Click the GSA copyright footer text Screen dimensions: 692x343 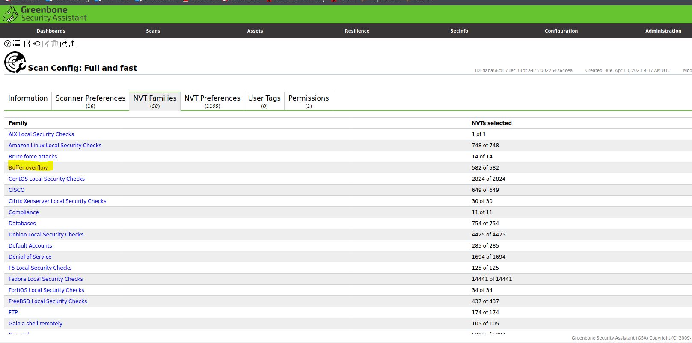(632, 338)
